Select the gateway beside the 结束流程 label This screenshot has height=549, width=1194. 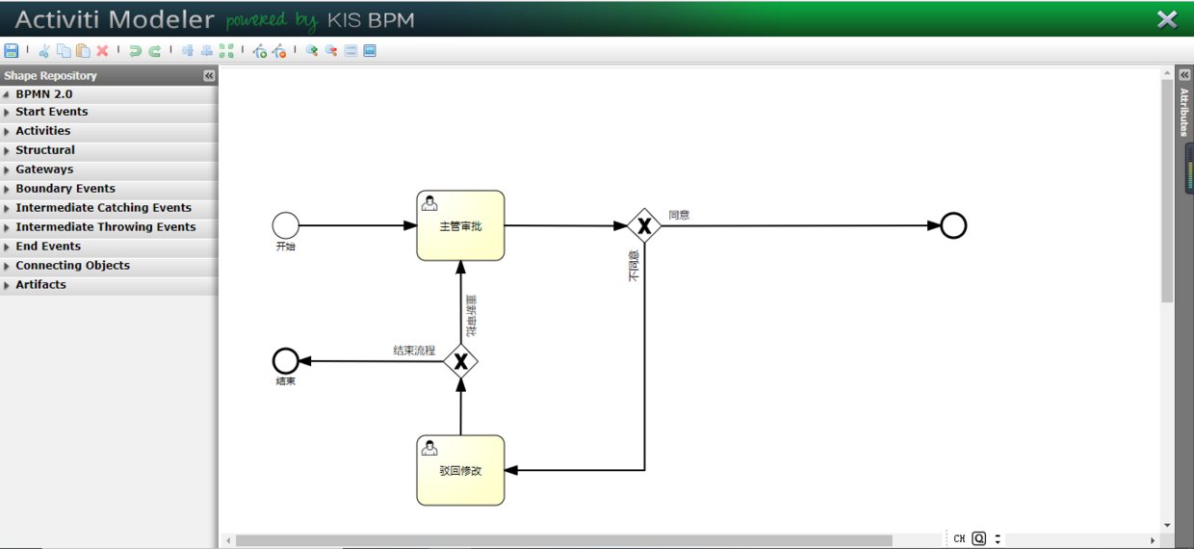coord(461,361)
